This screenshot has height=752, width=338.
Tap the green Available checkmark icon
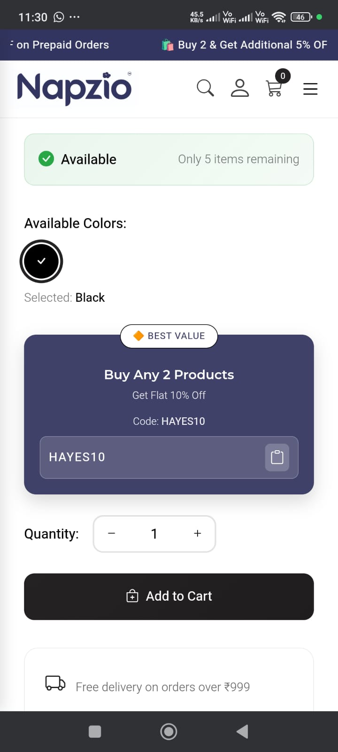click(46, 159)
